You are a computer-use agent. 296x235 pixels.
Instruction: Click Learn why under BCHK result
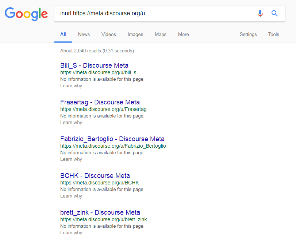71,196
